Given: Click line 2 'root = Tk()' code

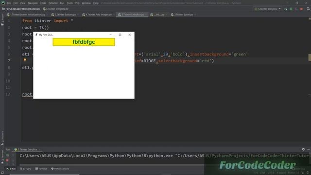Looking at the screenshot, I should click(x=35, y=27).
